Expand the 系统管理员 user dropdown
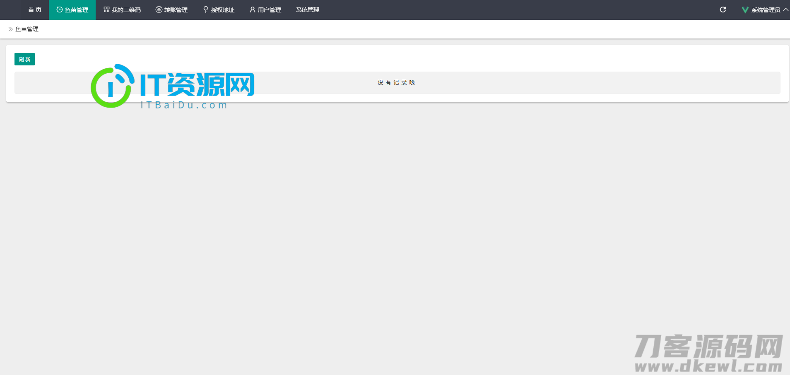Image resolution: width=790 pixels, height=375 pixels. point(765,10)
